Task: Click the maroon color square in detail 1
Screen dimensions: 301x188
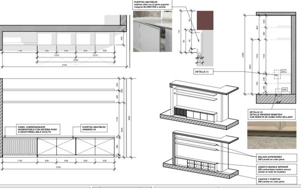Action: tap(205, 21)
